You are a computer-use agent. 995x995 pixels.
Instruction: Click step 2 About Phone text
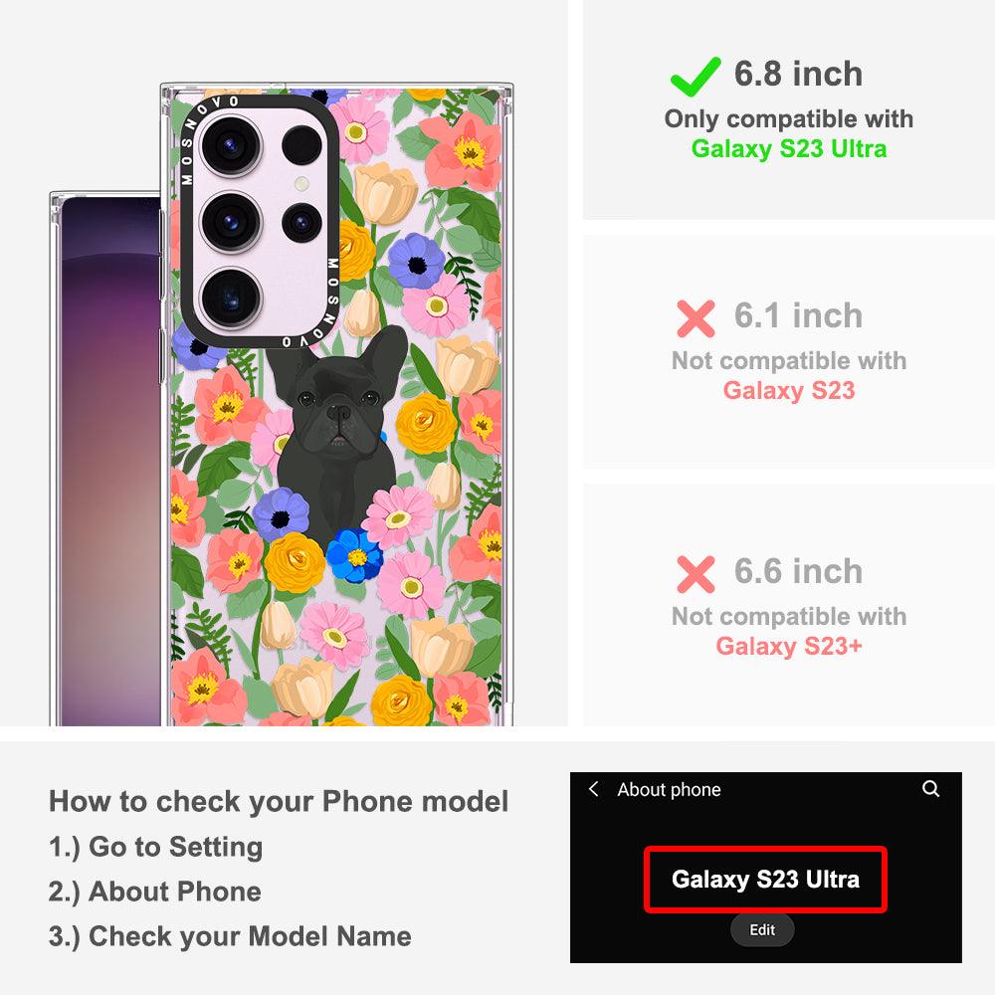pos(155,892)
